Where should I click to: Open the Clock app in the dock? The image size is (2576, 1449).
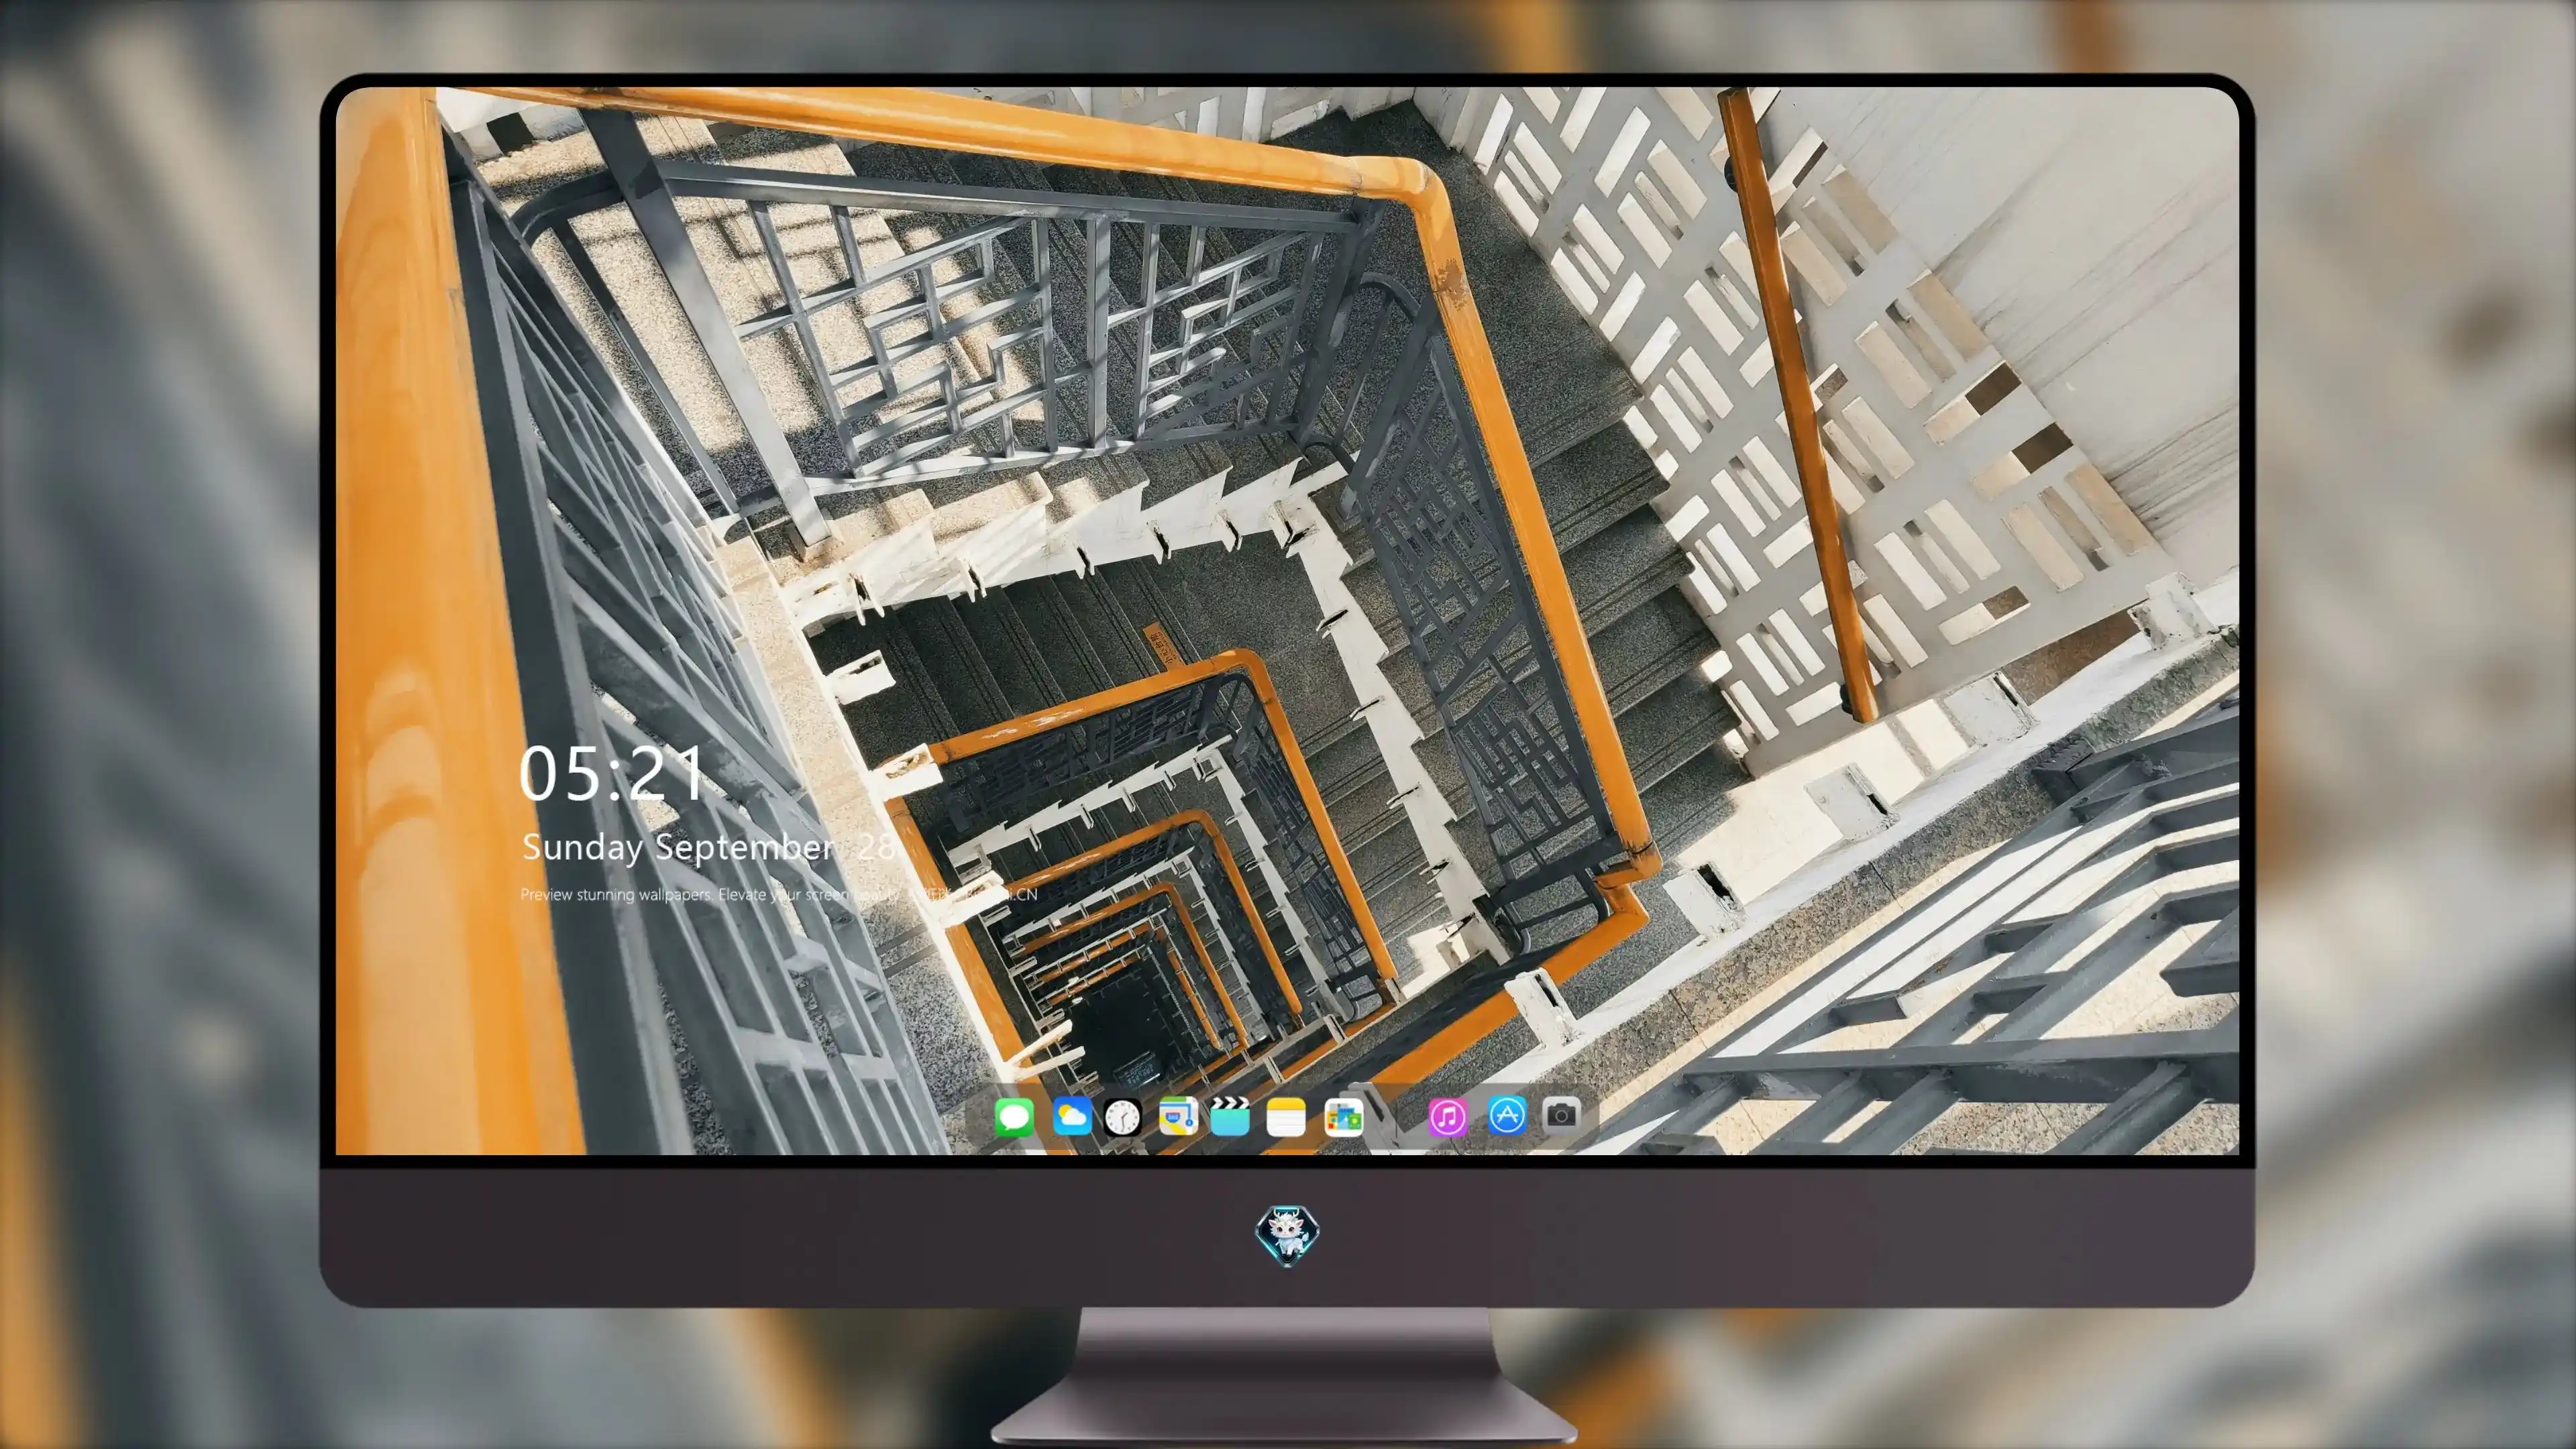pyautogui.click(x=1122, y=1117)
